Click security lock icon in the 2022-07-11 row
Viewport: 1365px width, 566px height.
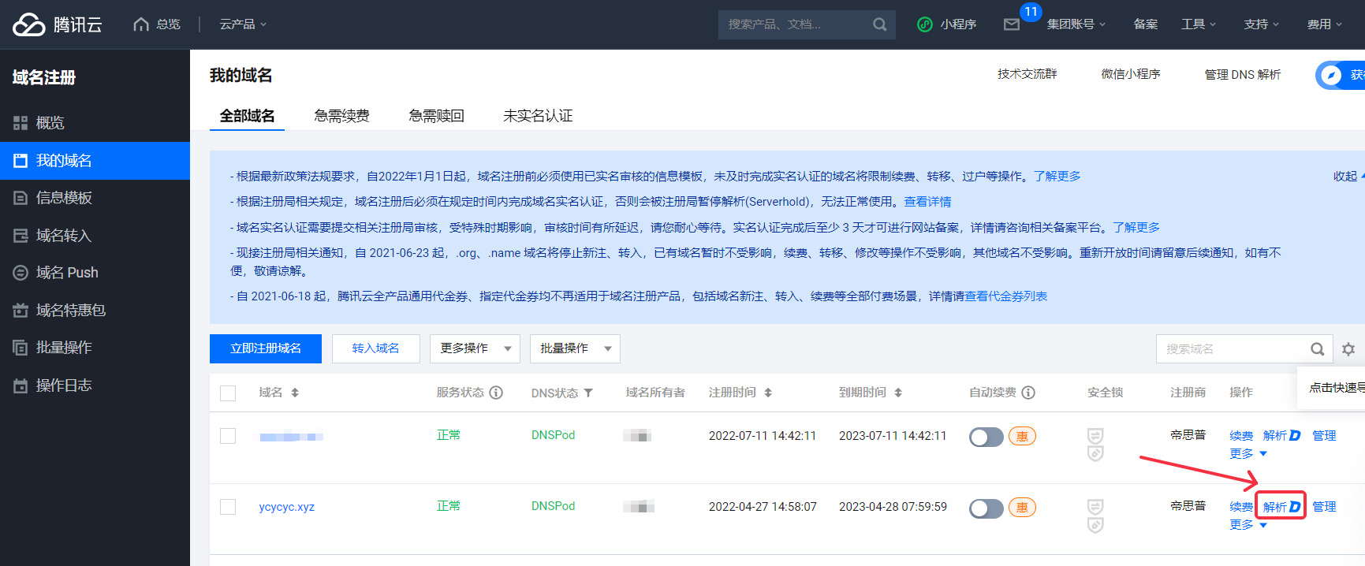pos(1095,445)
